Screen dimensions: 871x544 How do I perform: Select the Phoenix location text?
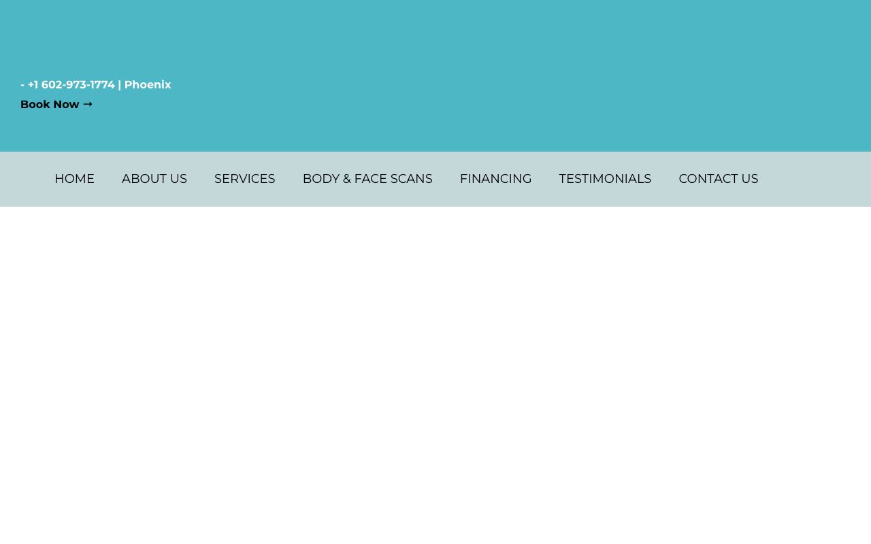pos(148,84)
